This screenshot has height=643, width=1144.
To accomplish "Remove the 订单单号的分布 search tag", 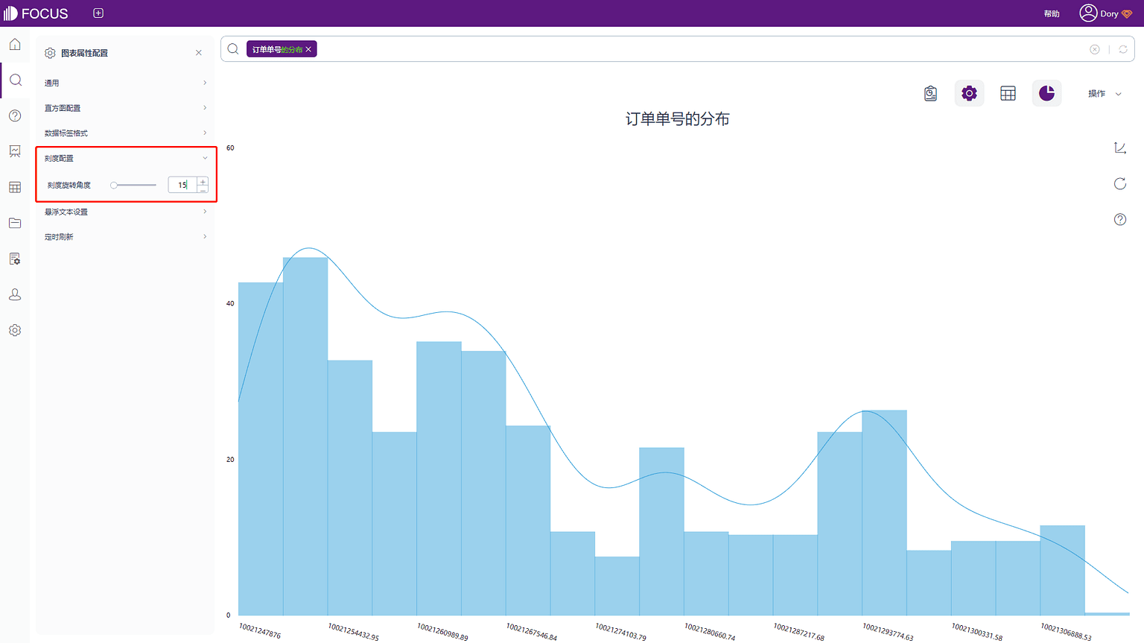I will pos(308,49).
